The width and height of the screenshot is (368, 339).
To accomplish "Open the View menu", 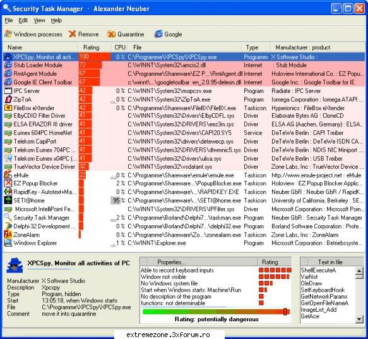I will click(x=39, y=20).
